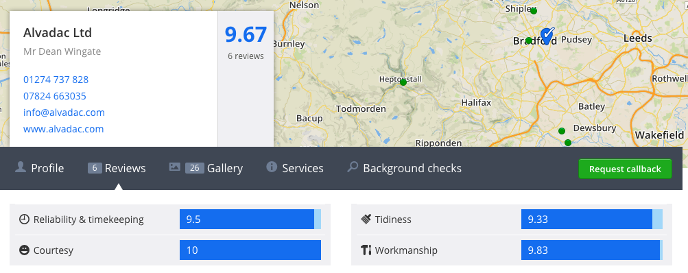Click the brush icon beside Tidiness
Screen dimensions: 688x273
point(366,219)
